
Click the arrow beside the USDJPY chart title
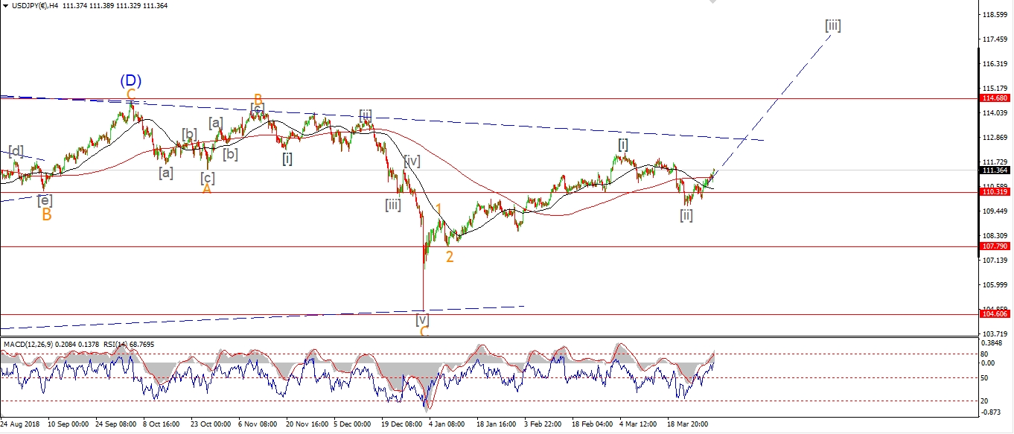(x=5, y=6)
